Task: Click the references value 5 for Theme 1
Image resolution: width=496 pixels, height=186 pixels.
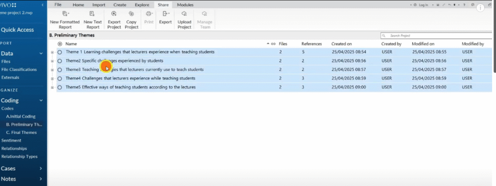Action: (303, 52)
